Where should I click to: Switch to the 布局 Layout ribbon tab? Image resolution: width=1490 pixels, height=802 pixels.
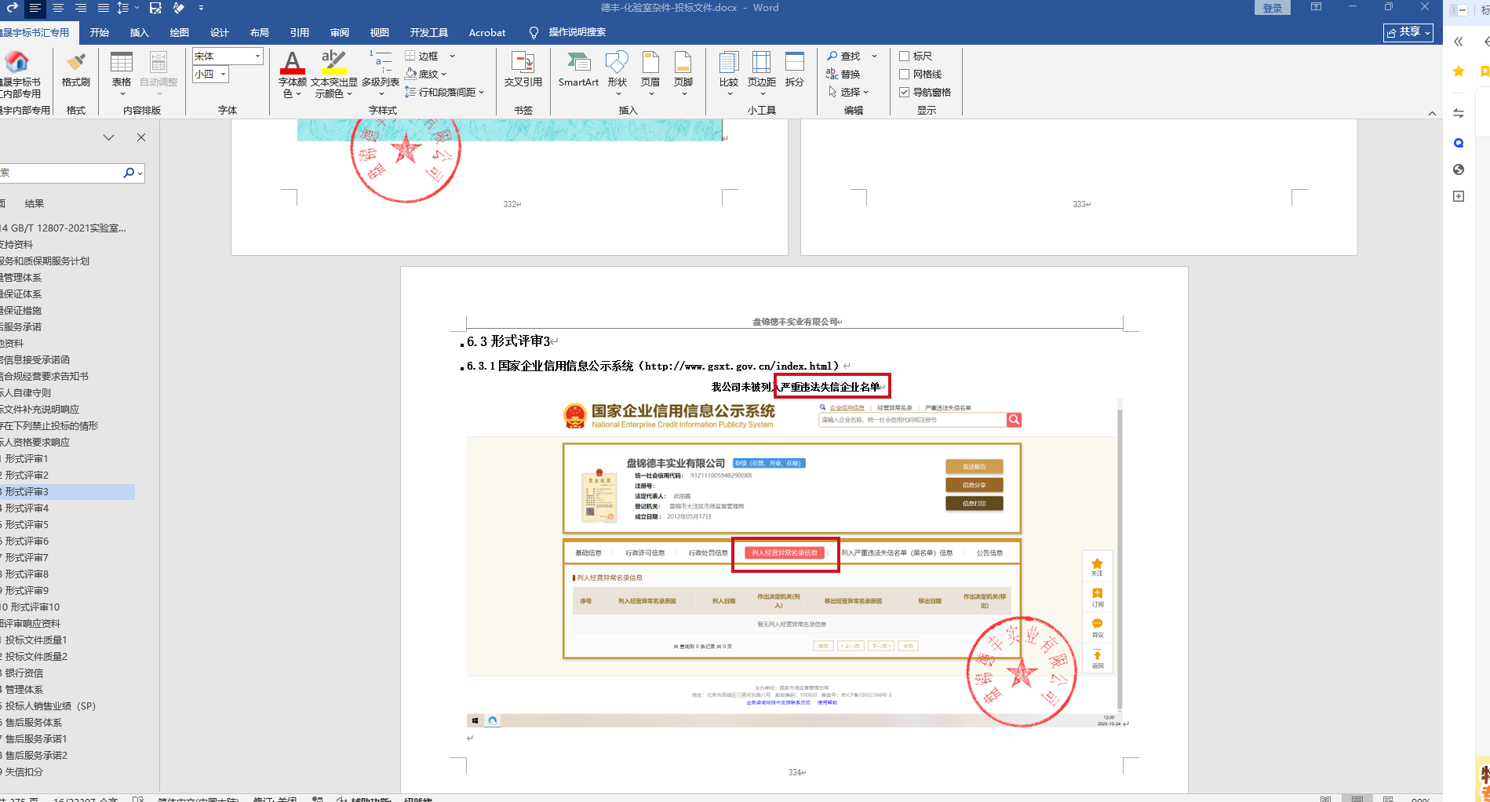point(260,32)
